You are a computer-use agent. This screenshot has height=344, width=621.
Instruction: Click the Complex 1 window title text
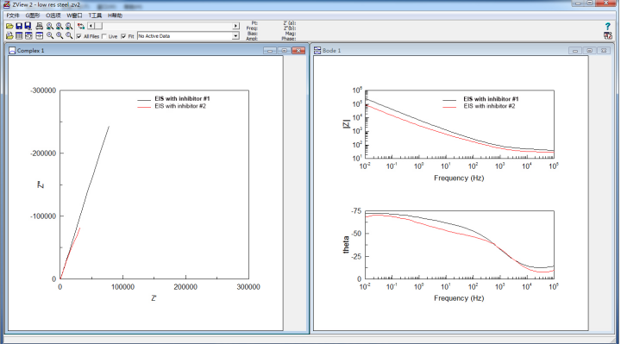(x=30, y=51)
